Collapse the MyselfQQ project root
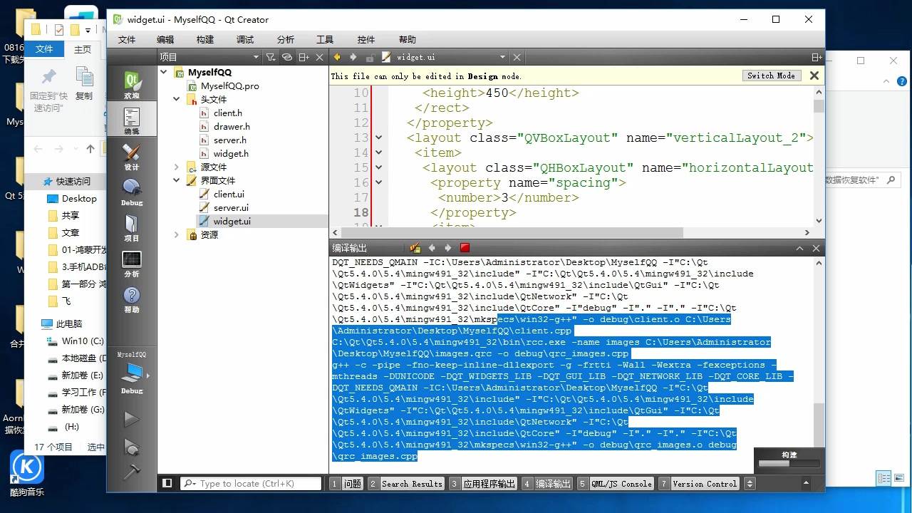Image resolution: width=912 pixels, height=513 pixels. [x=164, y=72]
